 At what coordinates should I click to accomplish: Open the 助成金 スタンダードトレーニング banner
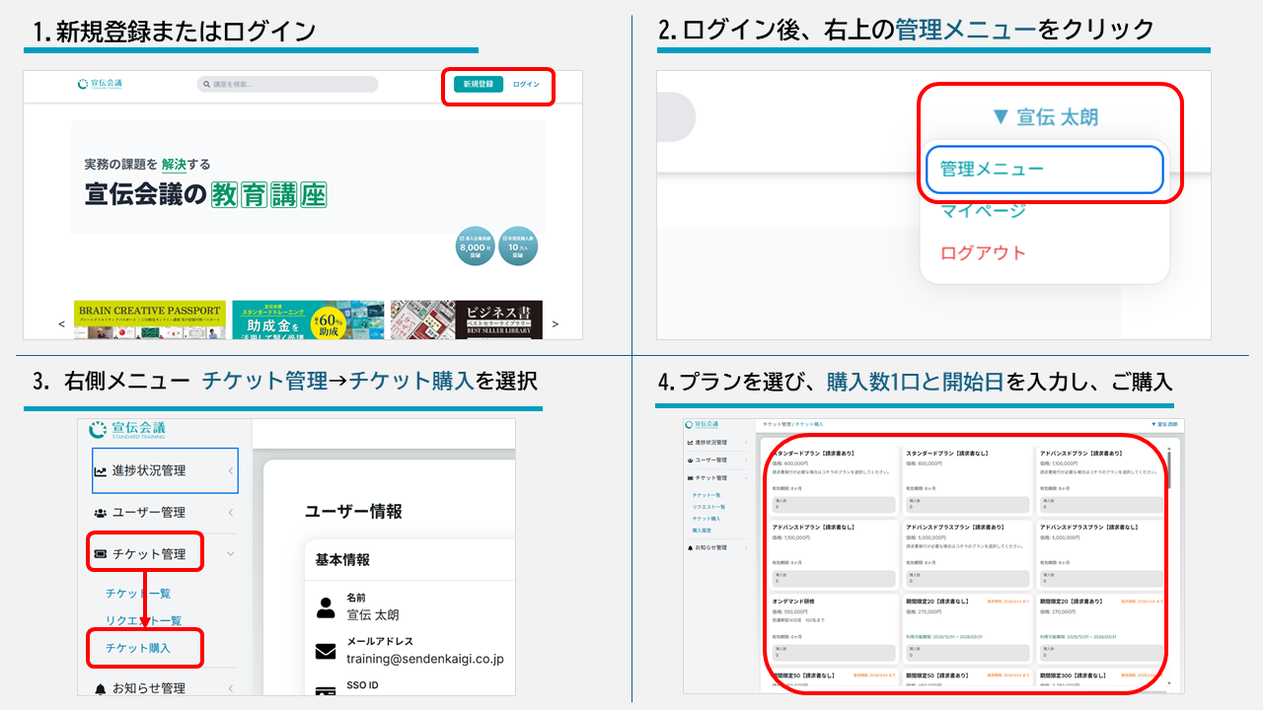pos(308,320)
